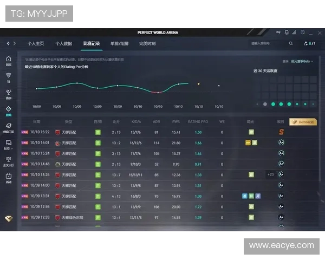
Task: Switch to 个人主页 tab
Action: pyautogui.click(x=36, y=43)
